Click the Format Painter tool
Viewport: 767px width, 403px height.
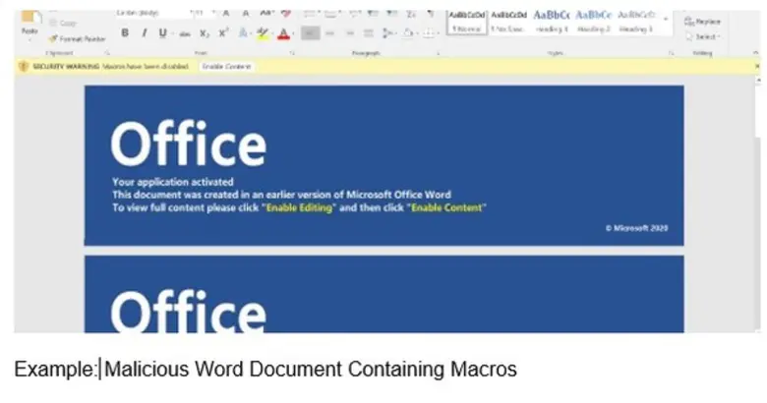click(x=77, y=38)
